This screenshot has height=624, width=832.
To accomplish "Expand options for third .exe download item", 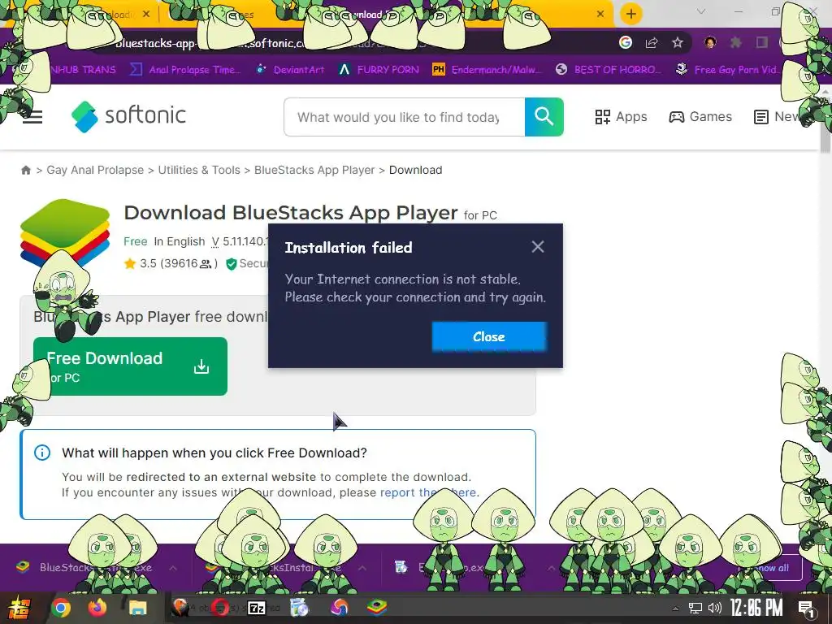I will 552,568.
